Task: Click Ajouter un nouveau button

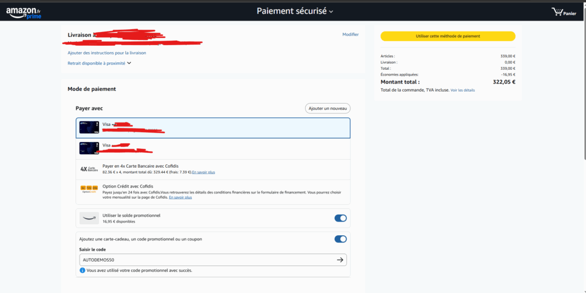Action: point(328,108)
